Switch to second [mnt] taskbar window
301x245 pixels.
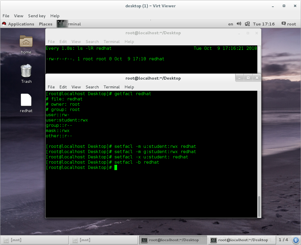click(x=104, y=240)
